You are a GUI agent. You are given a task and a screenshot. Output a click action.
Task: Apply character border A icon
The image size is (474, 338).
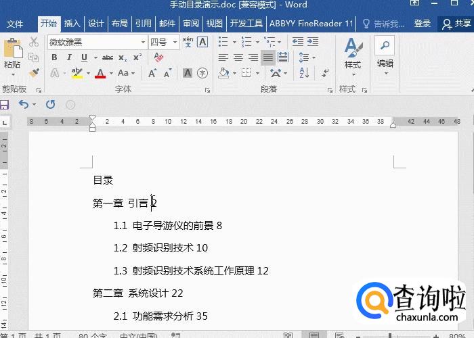202,42
